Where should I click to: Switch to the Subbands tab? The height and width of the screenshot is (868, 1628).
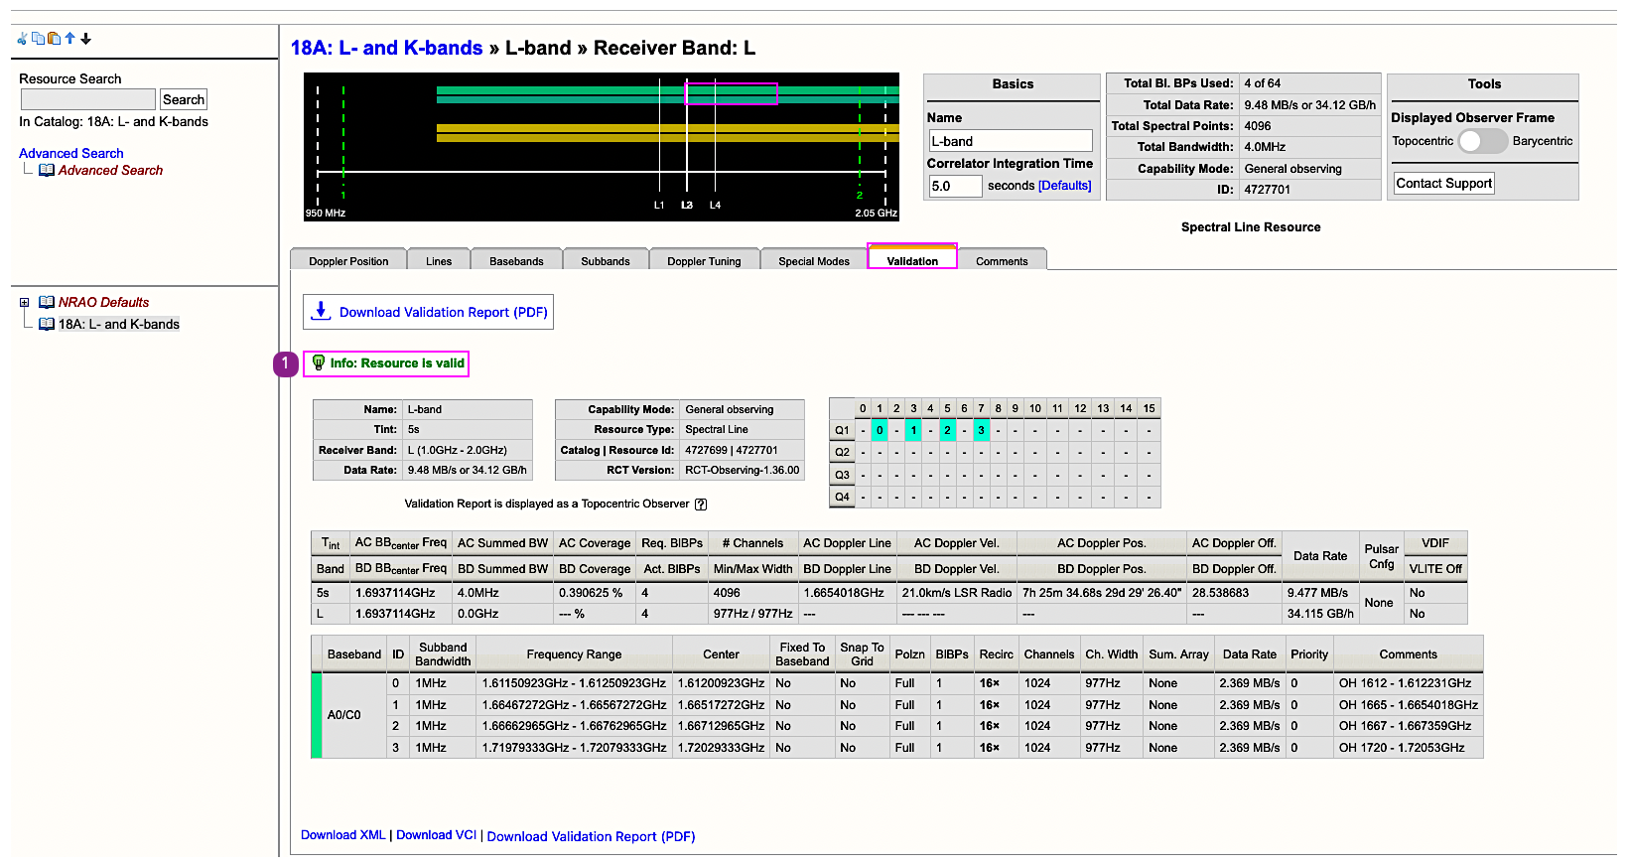(605, 261)
